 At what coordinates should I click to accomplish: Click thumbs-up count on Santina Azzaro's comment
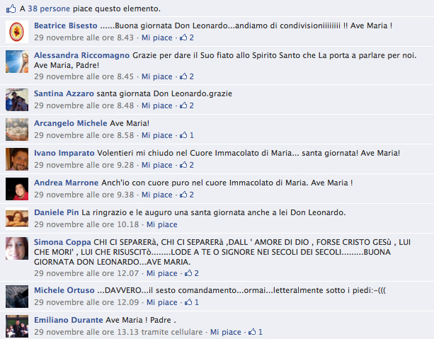[x=187, y=105]
